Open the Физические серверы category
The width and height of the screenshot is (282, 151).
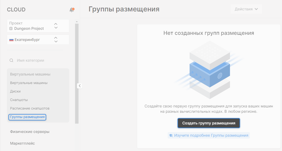tap(30, 132)
